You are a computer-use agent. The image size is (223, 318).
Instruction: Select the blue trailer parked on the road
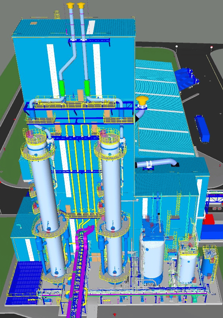coord(203,128)
